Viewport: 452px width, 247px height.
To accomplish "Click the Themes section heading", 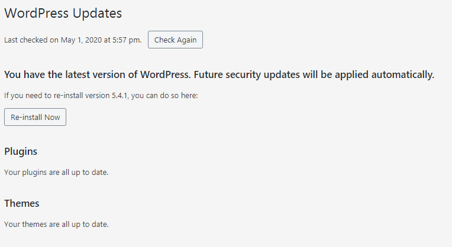I will click(22, 203).
